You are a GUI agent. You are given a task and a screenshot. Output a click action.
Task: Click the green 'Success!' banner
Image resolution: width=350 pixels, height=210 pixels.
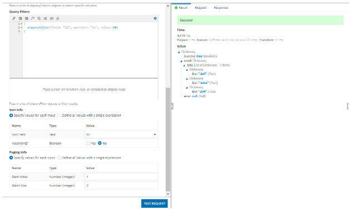coord(260,20)
